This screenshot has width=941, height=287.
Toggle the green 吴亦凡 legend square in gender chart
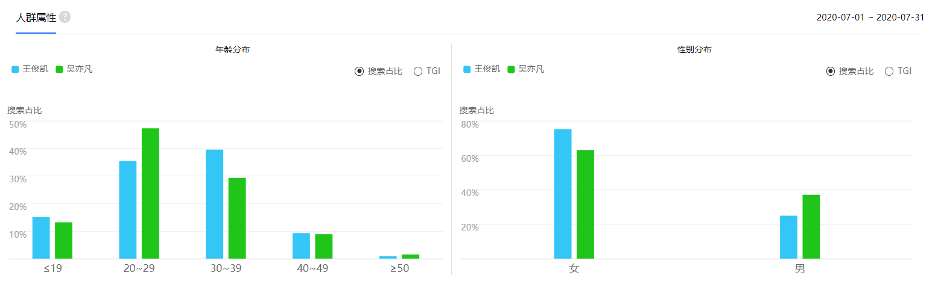point(511,69)
